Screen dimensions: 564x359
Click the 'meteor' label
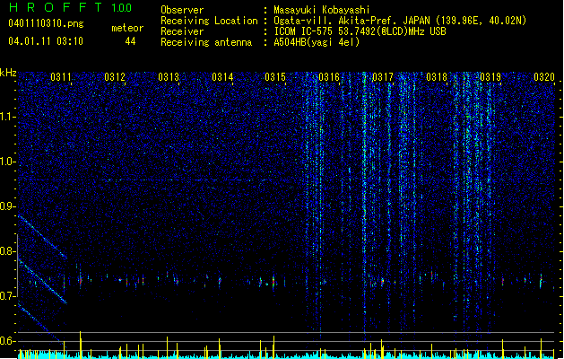tap(127, 28)
